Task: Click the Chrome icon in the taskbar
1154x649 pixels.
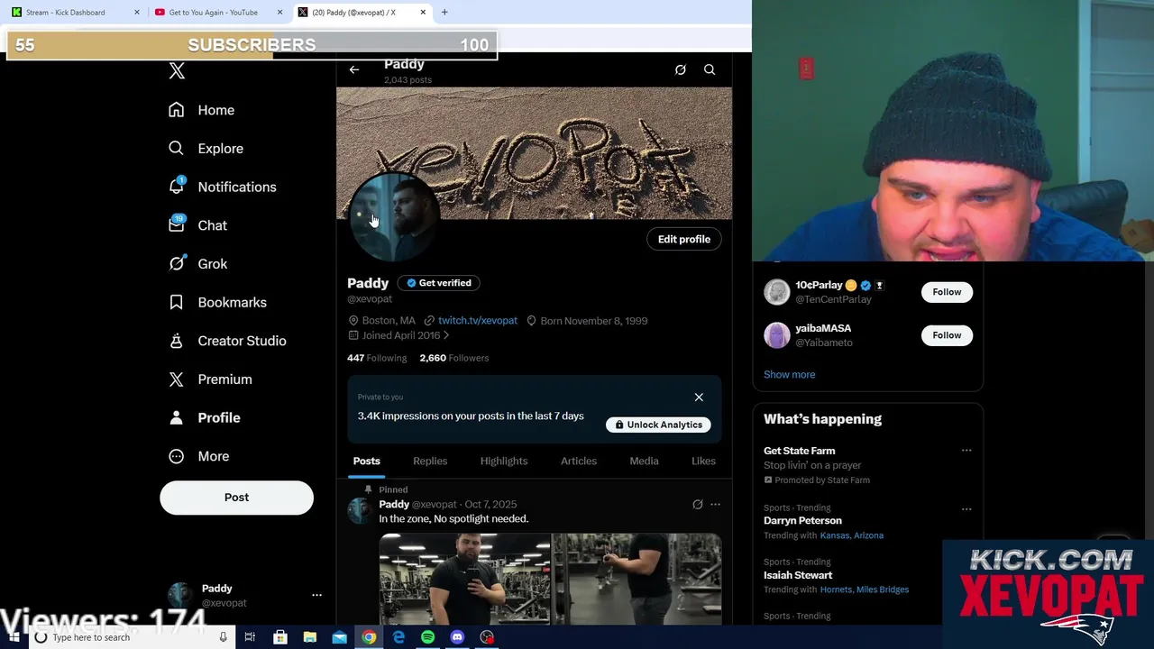Action: (369, 637)
